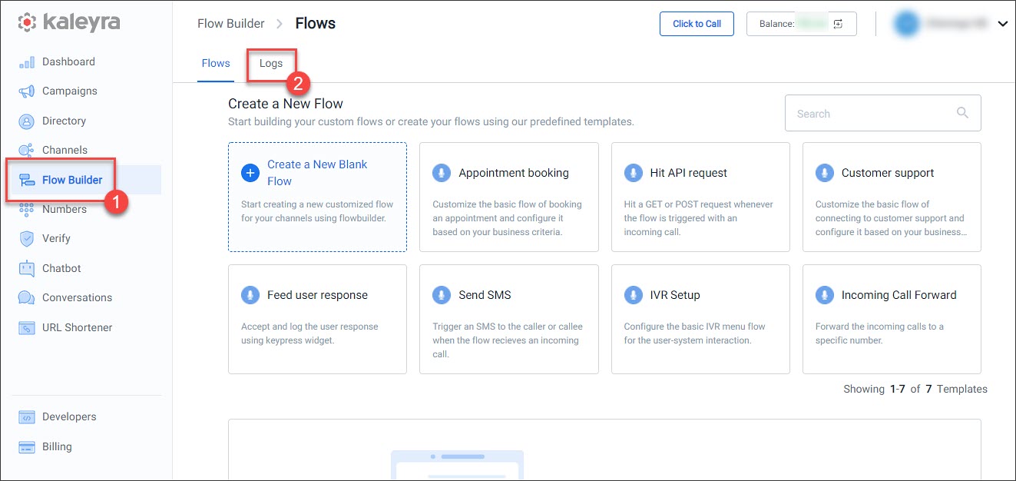Select Flow Builder in the sidebar

(x=72, y=180)
